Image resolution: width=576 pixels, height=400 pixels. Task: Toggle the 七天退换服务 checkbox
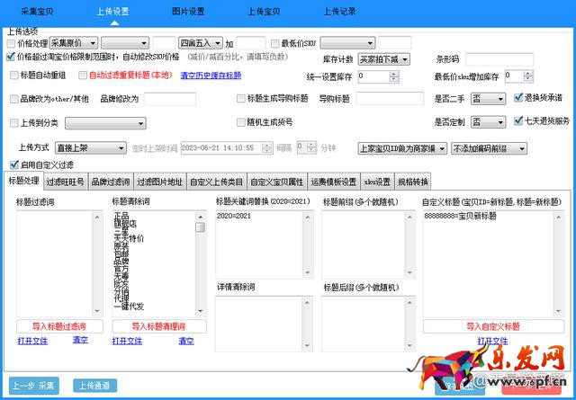tap(519, 120)
